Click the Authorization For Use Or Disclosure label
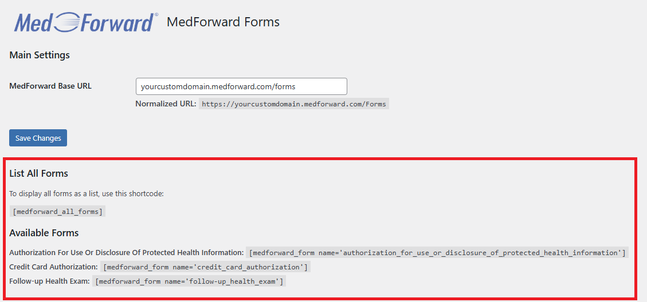This screenshot has height=302, width=647. [x=126, y=252]
